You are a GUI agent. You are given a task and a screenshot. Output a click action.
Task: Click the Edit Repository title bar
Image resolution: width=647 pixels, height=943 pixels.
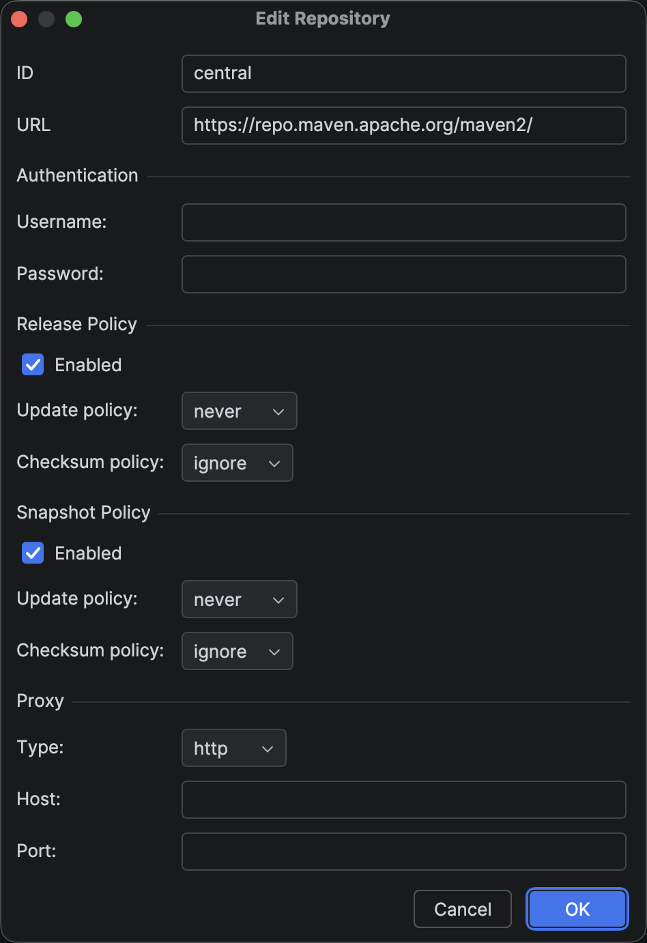[323, 19]
